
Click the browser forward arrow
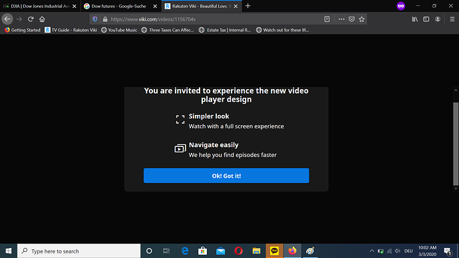click(19, 19)
